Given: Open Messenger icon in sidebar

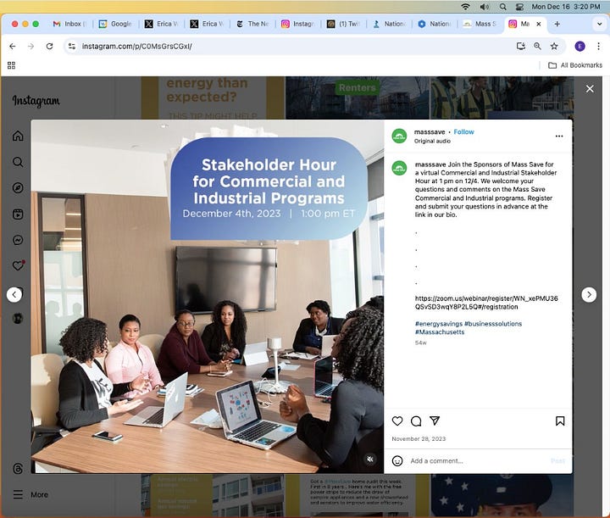Looking at the screenshot, I should point(18,240).
